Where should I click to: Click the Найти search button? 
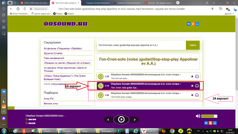193,45
